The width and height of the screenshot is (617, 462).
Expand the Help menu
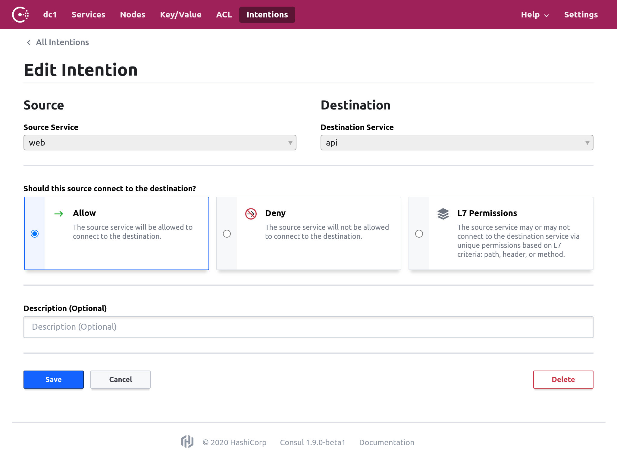pos(535,15)
